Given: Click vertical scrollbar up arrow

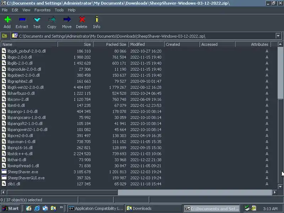Looking at the screenshot, I should coord(280,44).
